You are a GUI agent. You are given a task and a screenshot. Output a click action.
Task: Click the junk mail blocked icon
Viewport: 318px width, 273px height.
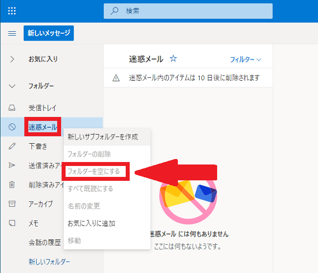point(12,127)
